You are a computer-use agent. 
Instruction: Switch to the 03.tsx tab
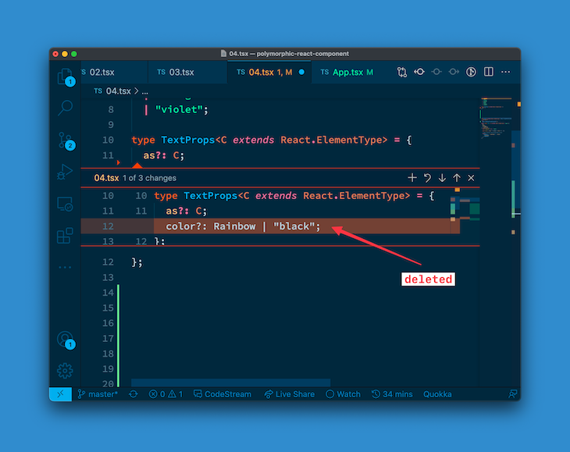point(188,72)
